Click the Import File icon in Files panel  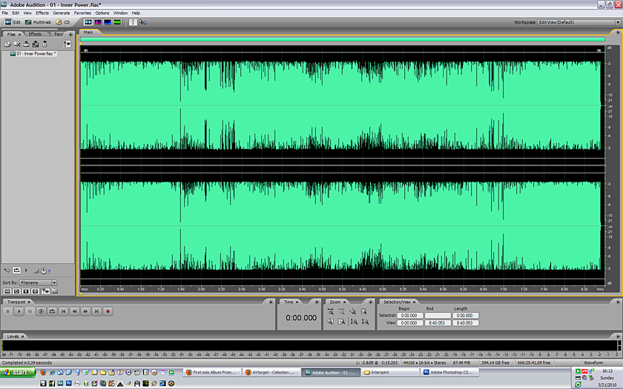coord(7,44)
